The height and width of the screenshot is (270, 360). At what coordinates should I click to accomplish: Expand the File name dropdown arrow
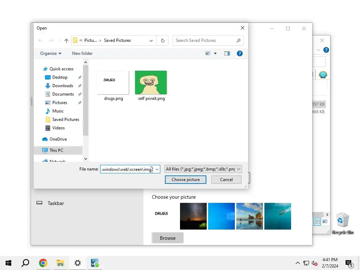[157, 169]
